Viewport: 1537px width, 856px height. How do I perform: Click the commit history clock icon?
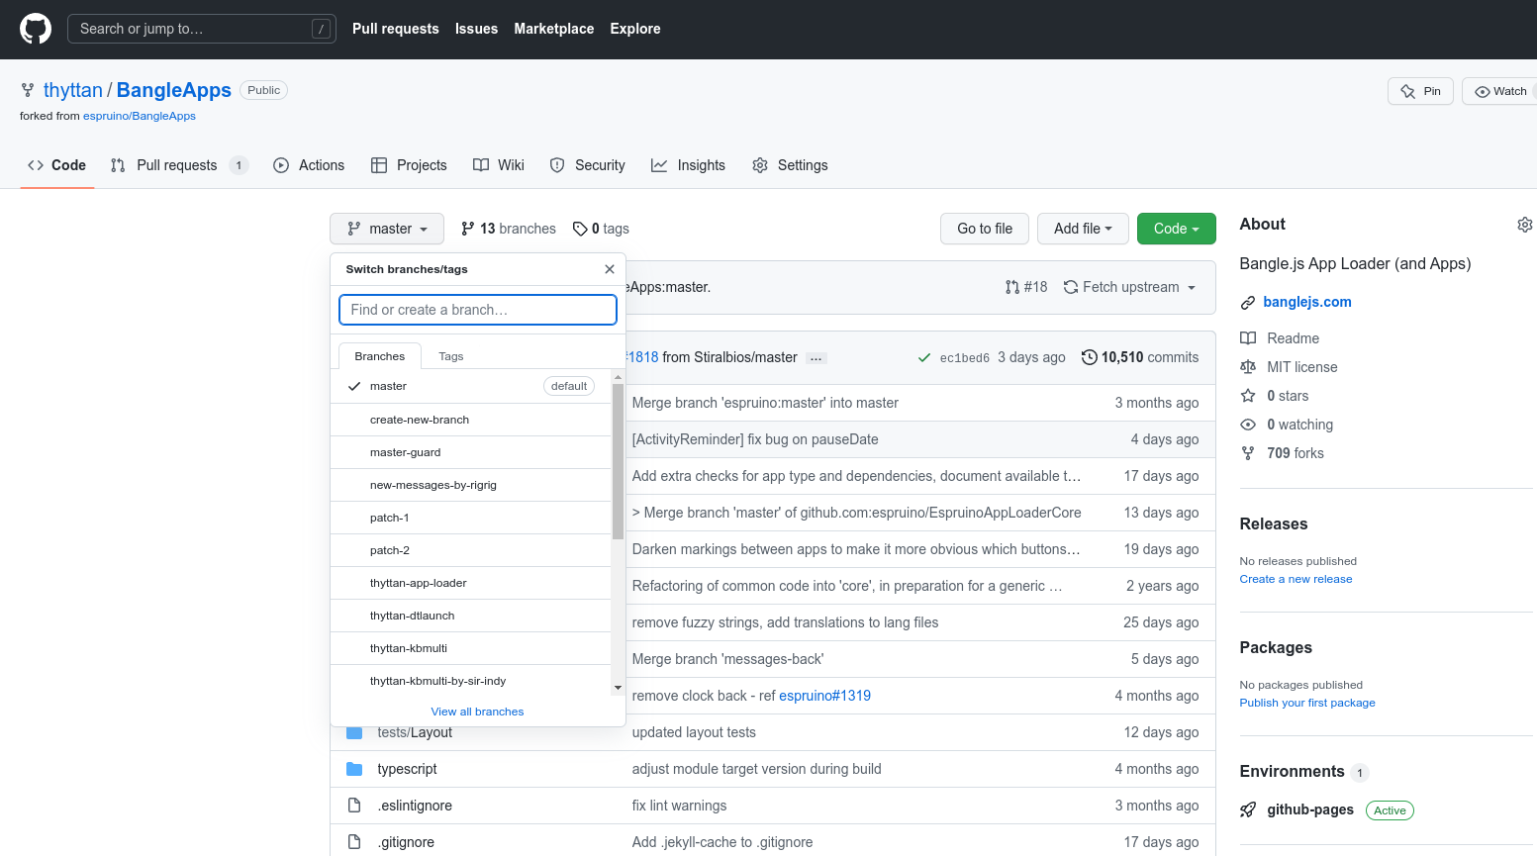point(1090,357)
